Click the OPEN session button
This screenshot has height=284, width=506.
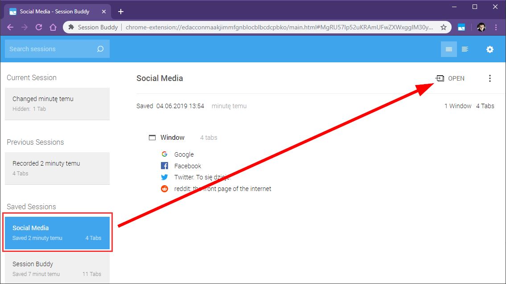click(x=450, y=78)
